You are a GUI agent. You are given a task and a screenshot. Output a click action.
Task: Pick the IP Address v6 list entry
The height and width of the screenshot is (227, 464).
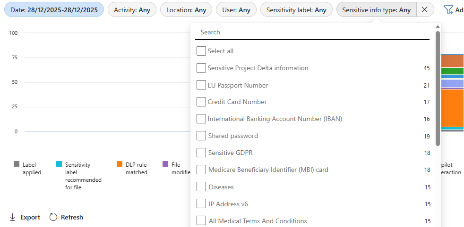pos(228,204)
